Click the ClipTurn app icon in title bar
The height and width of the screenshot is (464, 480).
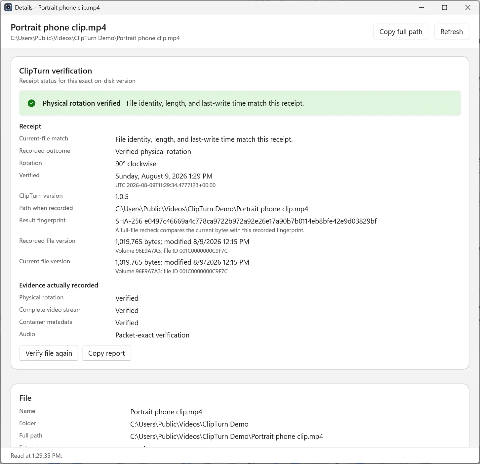click(x=8, y=7)
